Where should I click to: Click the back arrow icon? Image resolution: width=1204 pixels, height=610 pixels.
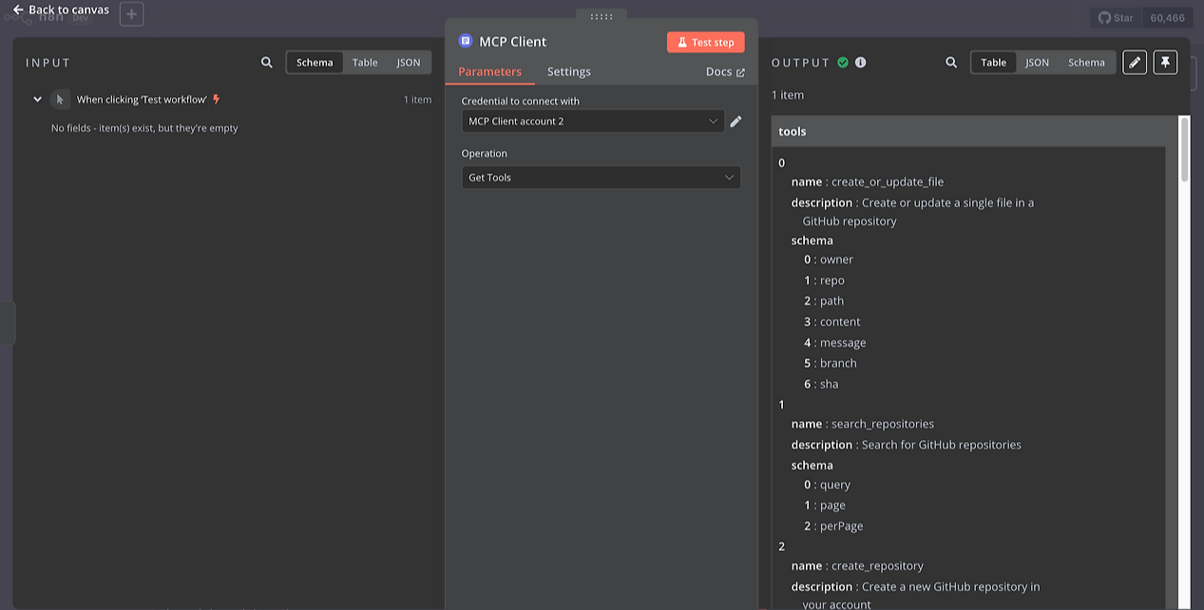click(x=18, y=10)
